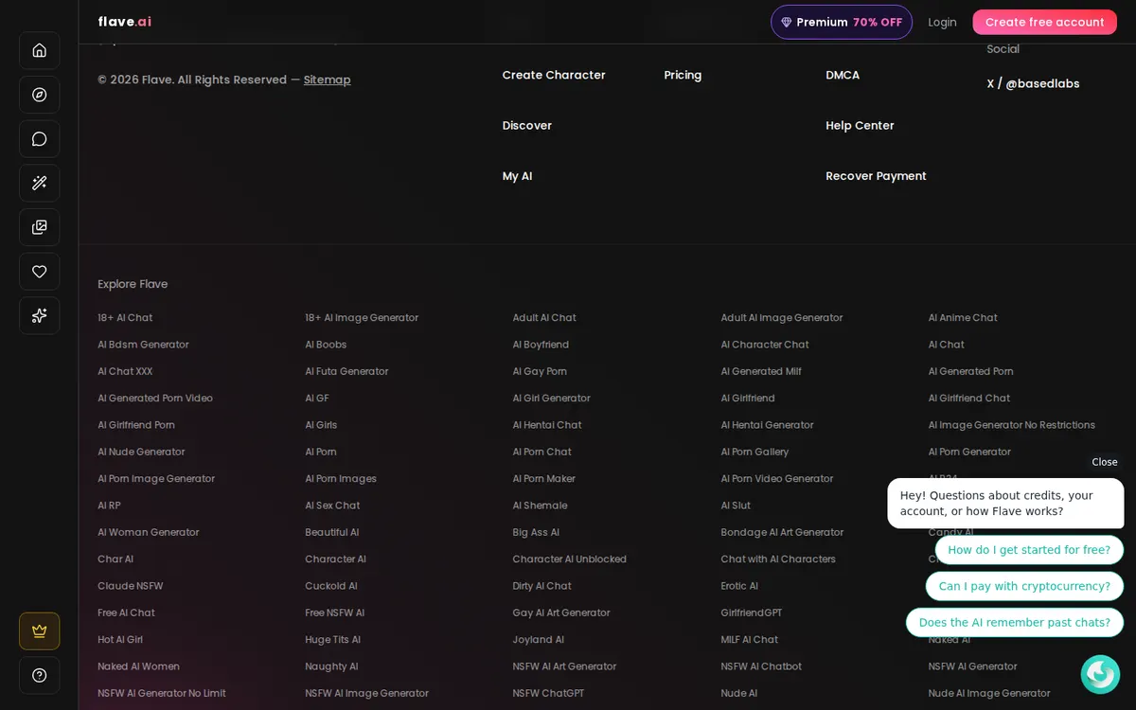This screenshot has height=710, width=1136.
Task: Click Create free account button
Action: (1044, 22)
